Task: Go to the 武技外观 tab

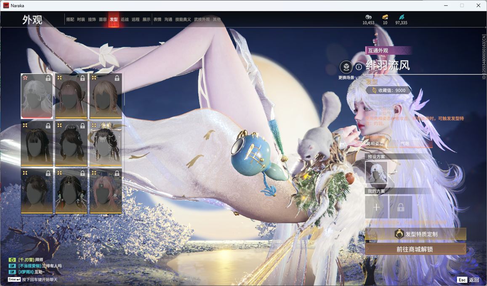Action: 202,19
